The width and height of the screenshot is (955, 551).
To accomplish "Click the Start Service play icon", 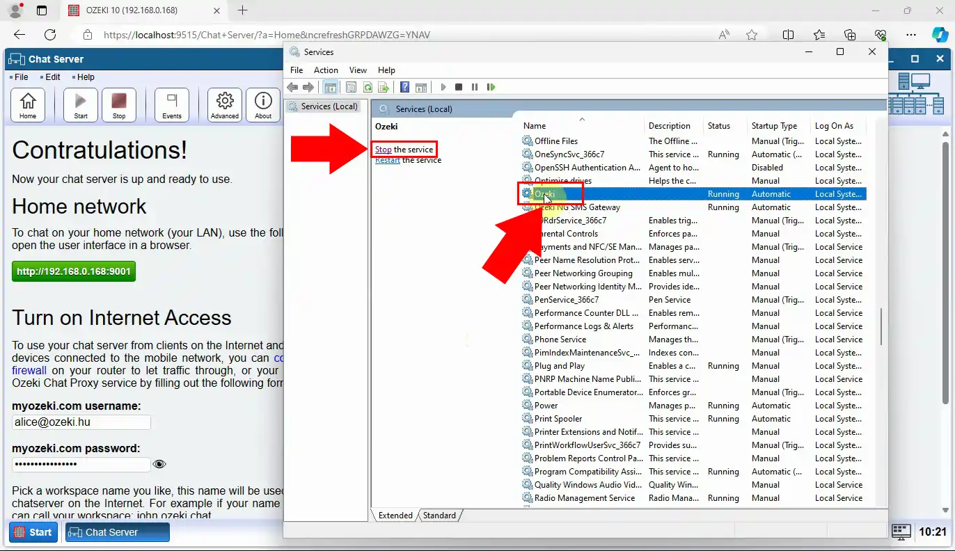I will click(x=443, y=87).
